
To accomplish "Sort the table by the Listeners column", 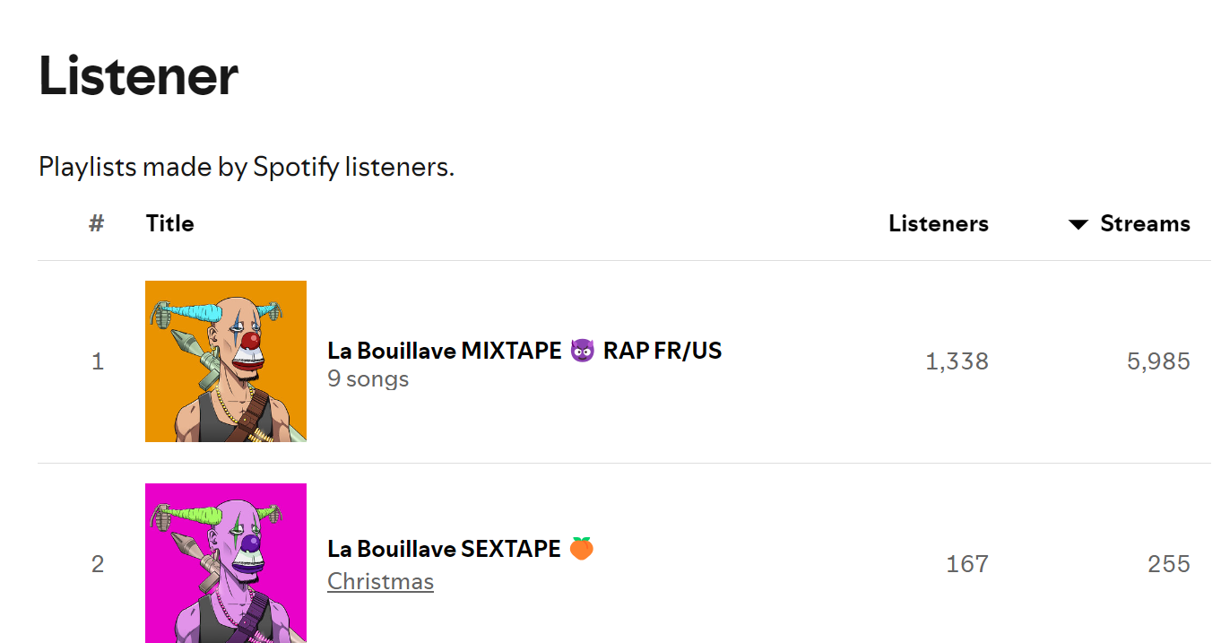I will click(x=938, y=223).
